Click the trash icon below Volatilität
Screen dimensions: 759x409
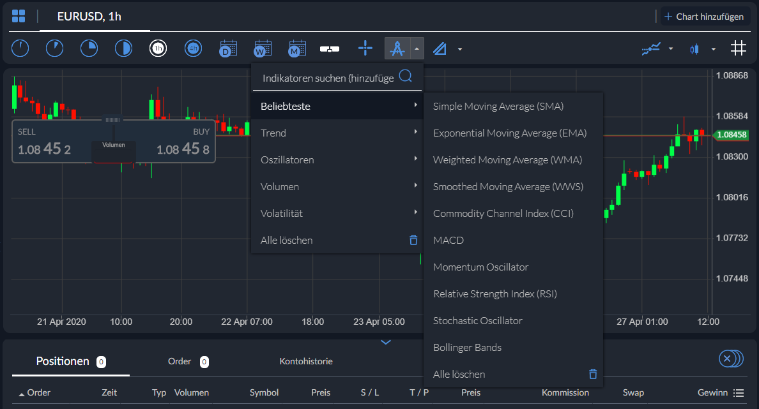click(x=413, y=240)
